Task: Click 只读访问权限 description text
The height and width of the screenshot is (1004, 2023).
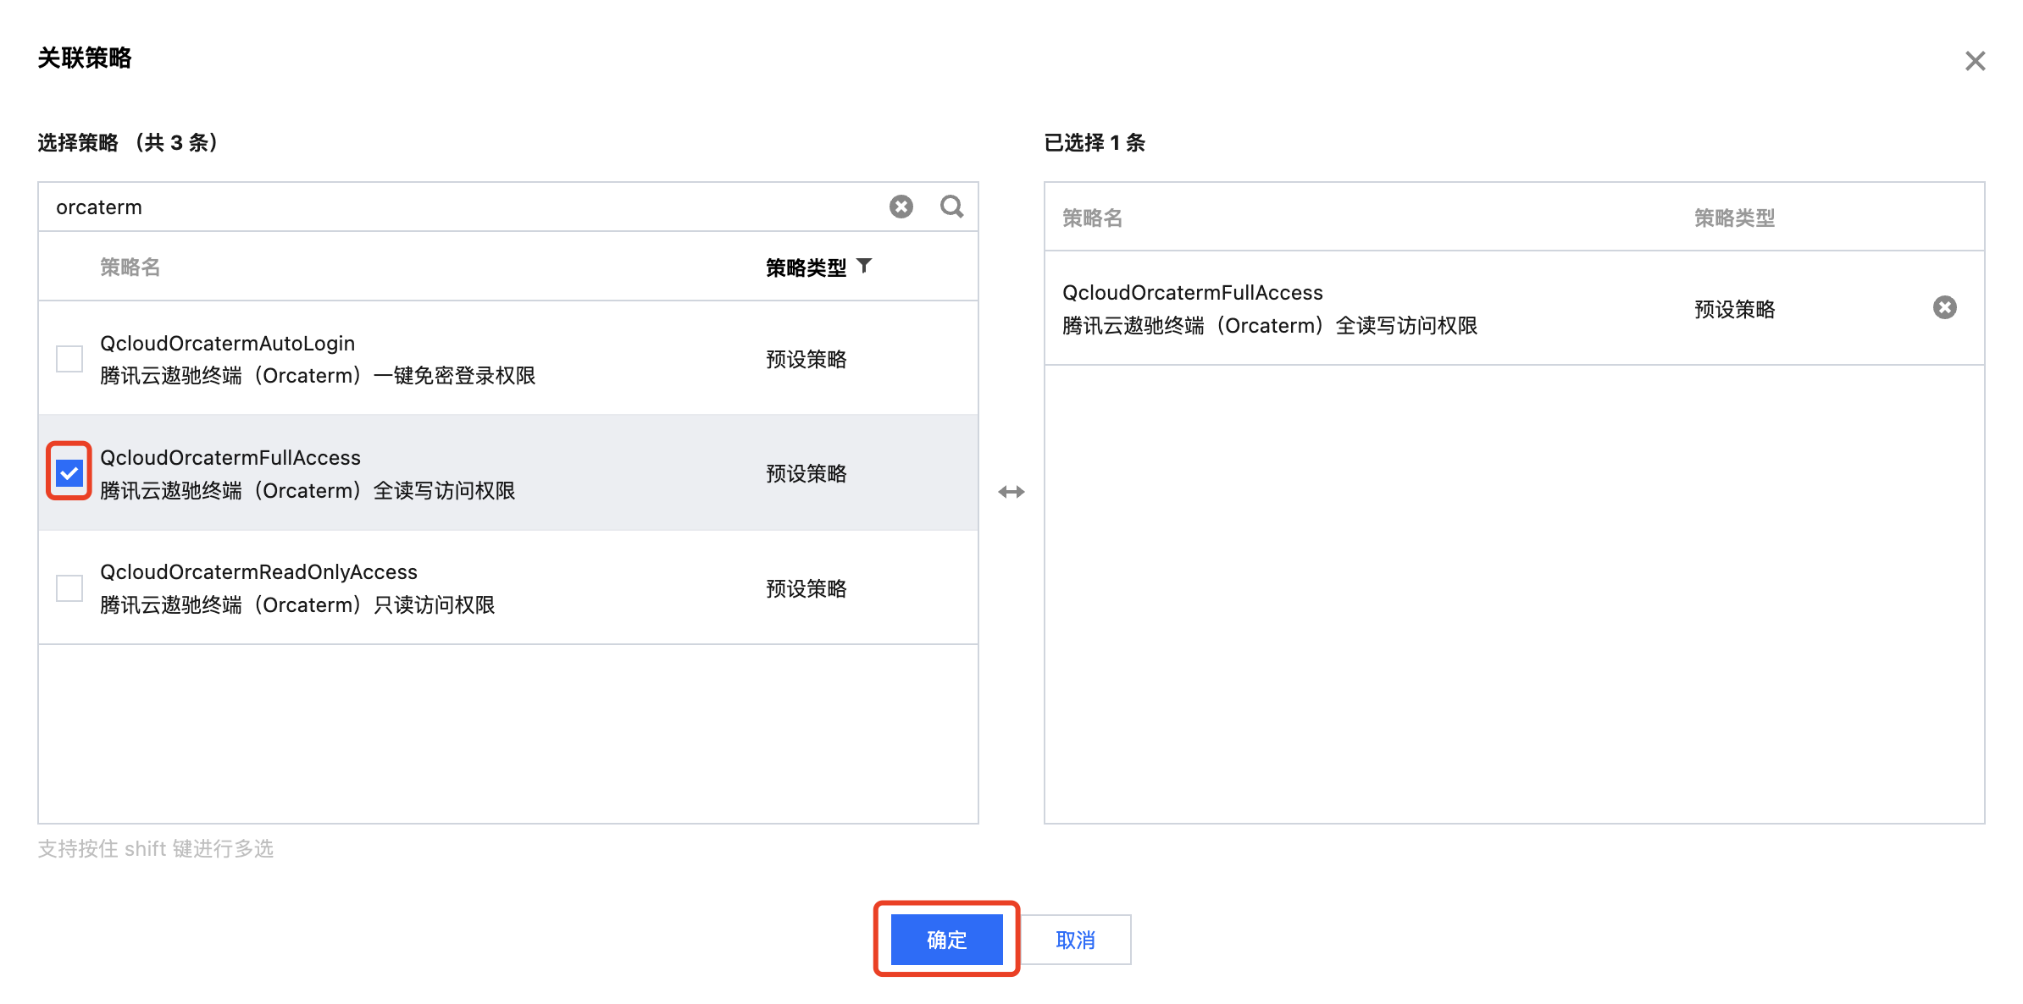Action: pos(435,605)
